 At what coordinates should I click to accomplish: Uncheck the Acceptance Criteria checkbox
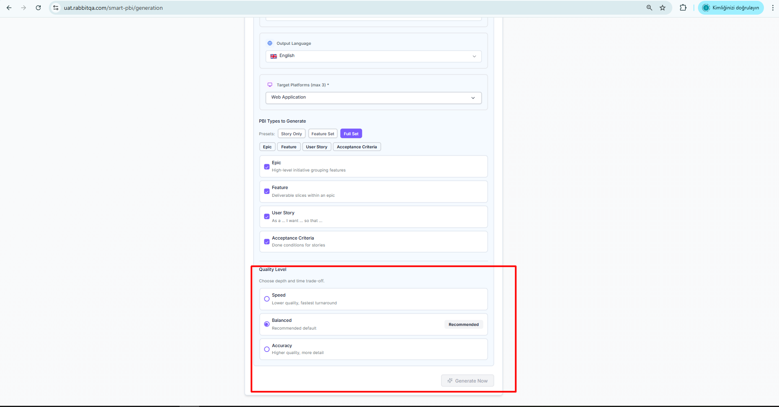click(267, 242)
